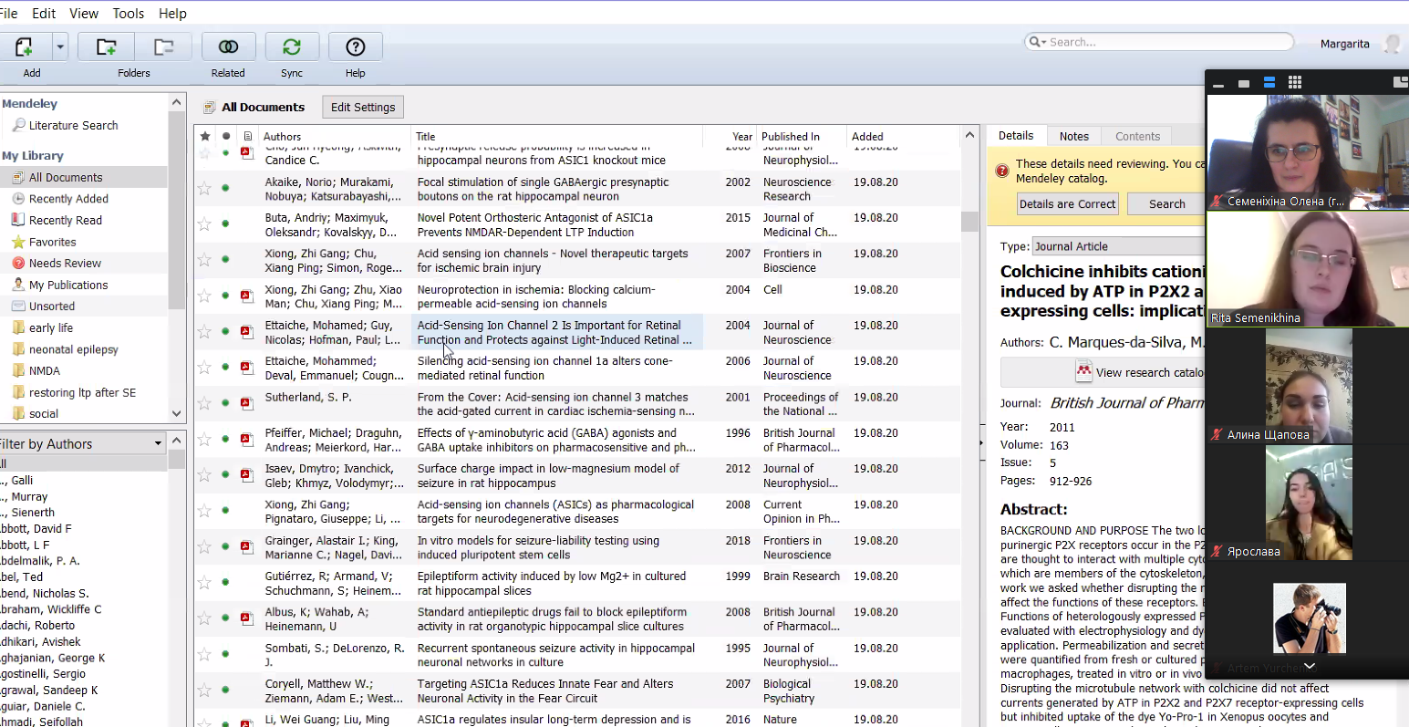1409x727 pixels.
Task: Click the remove folder toolbar icon
Action: pyautogui.click(x=163, y=47)
